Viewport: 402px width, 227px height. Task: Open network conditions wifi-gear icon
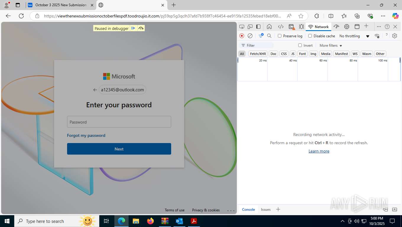[377, 36]
